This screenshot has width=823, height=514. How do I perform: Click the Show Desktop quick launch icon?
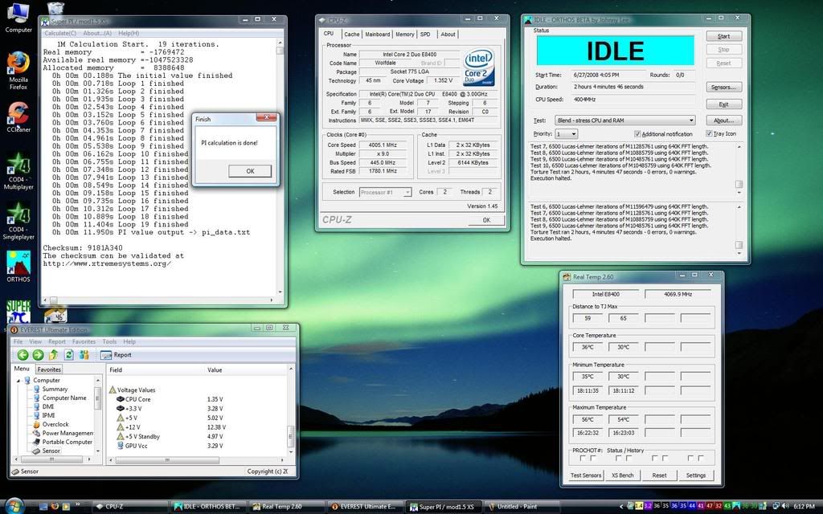pyautogui.click(x=43, y=507)
